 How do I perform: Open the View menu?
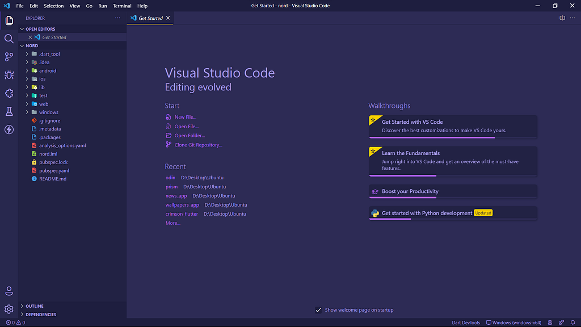(75, 6)
